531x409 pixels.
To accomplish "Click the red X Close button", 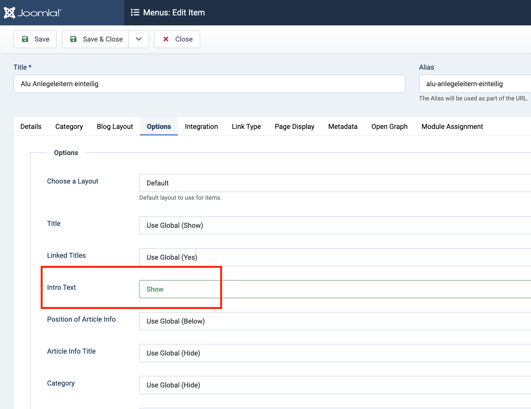I will tap(177, 39).
